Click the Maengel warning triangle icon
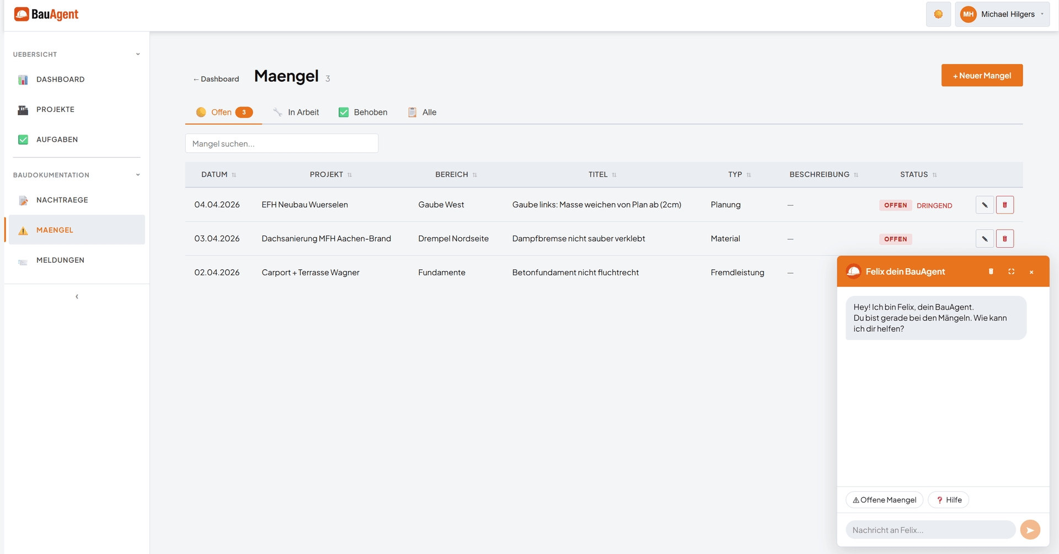 pos(23,230)
